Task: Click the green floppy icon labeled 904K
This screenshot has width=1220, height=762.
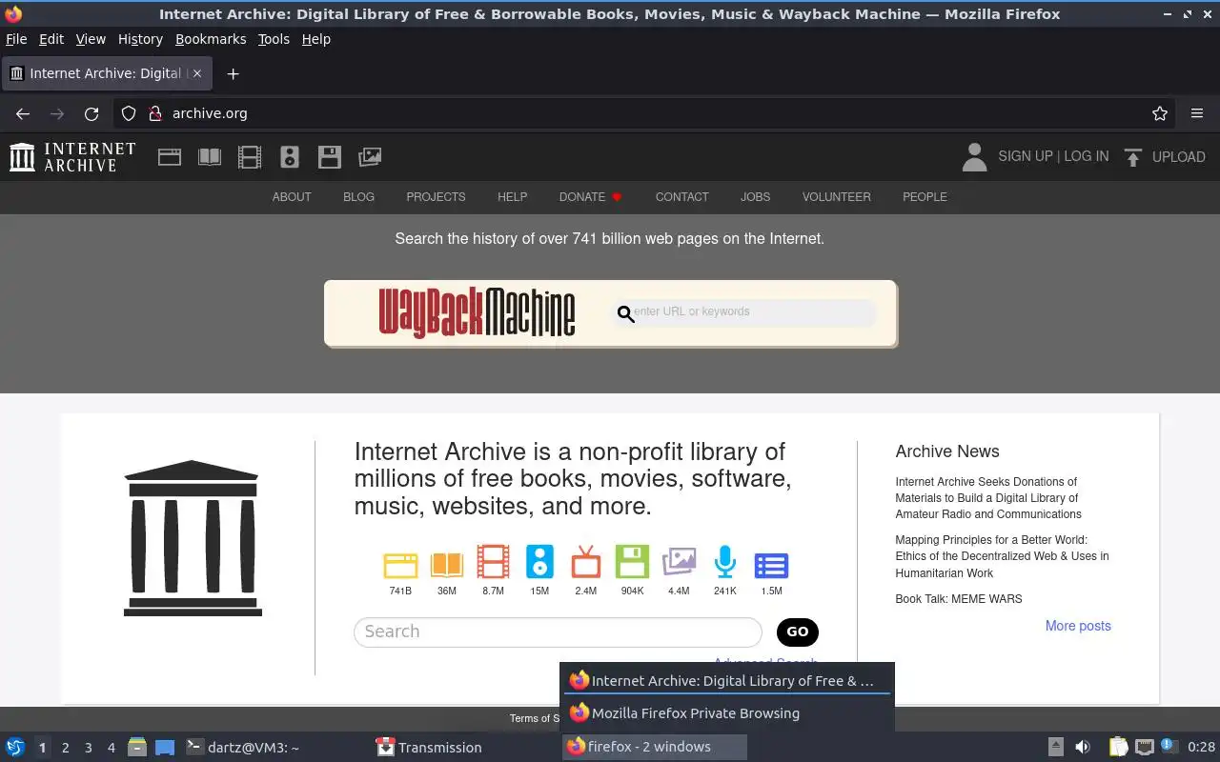Action: tap(632, 562)
